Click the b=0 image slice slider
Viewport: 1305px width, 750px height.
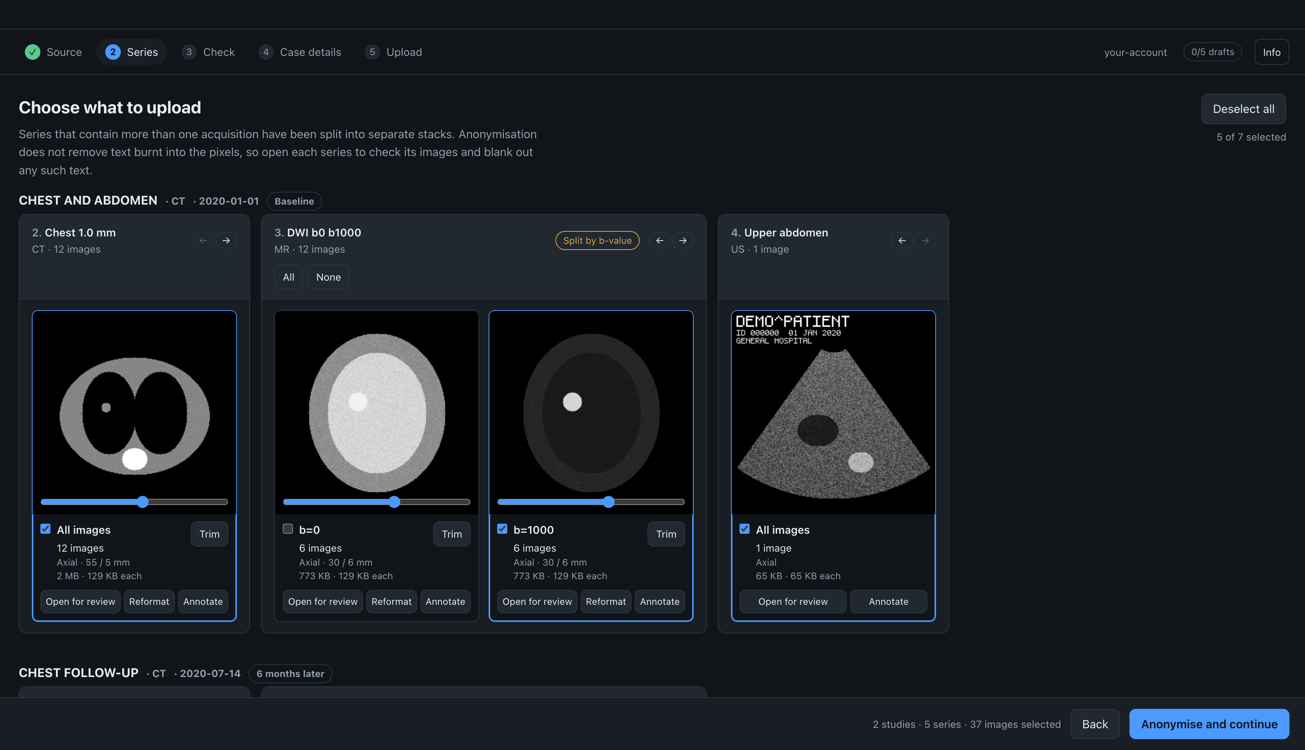377,502
